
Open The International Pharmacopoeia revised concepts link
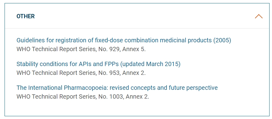(x=117, y=88)
